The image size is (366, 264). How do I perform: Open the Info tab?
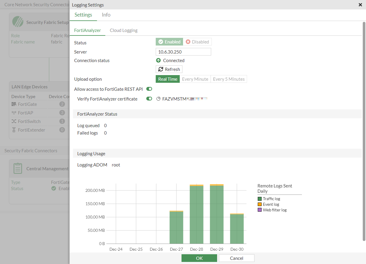[106, 14]
